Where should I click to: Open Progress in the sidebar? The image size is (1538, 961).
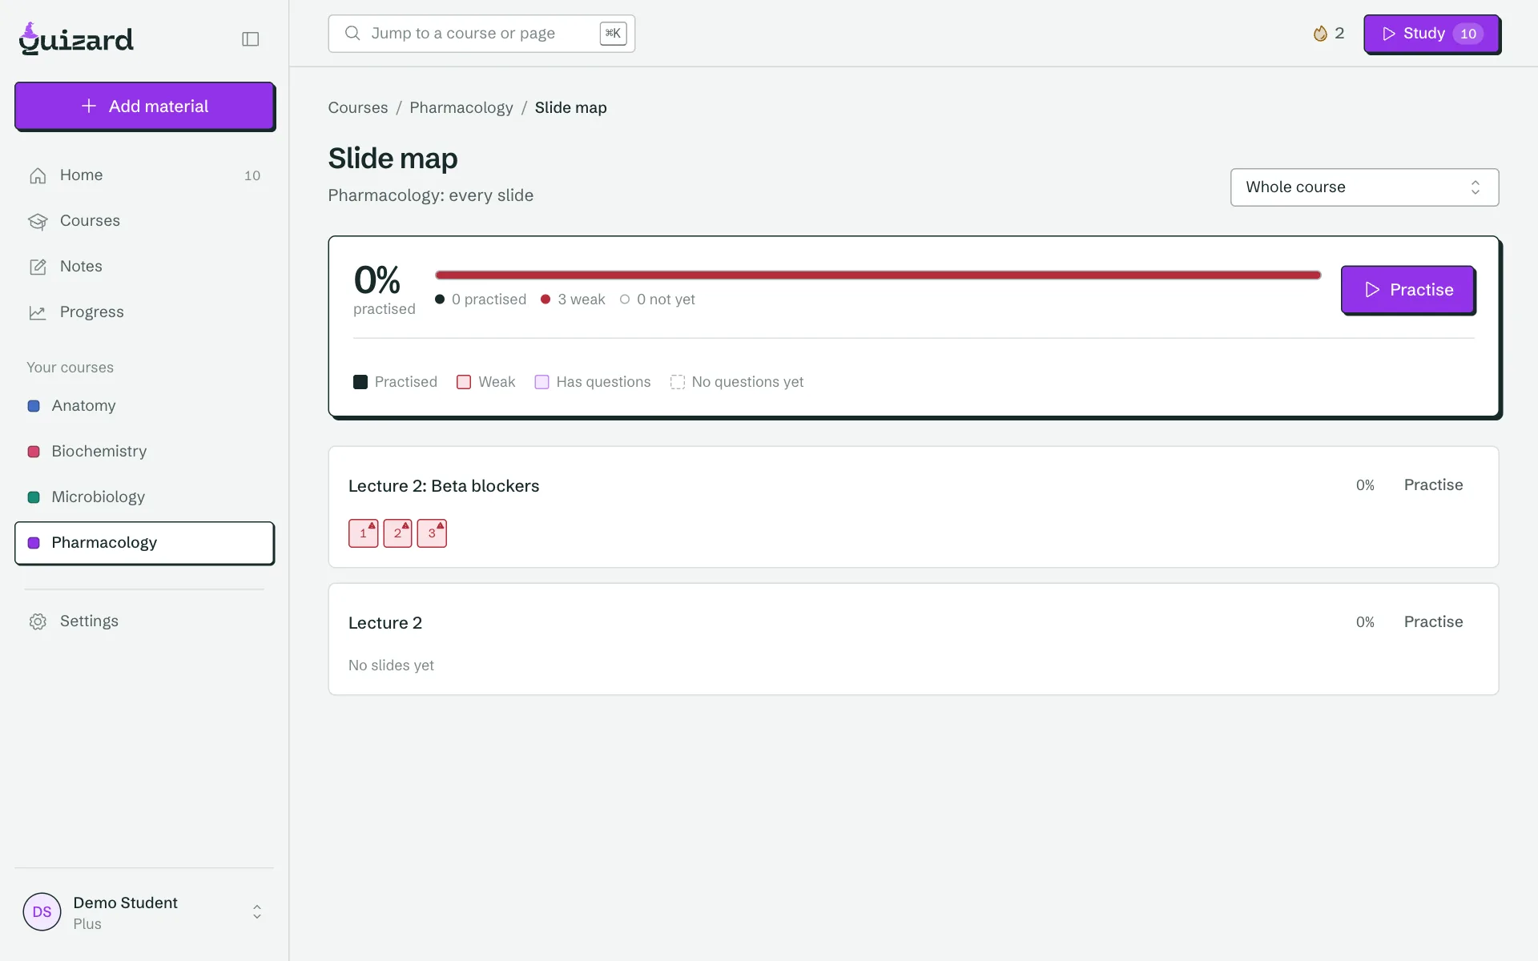click(x=144, y=312)
